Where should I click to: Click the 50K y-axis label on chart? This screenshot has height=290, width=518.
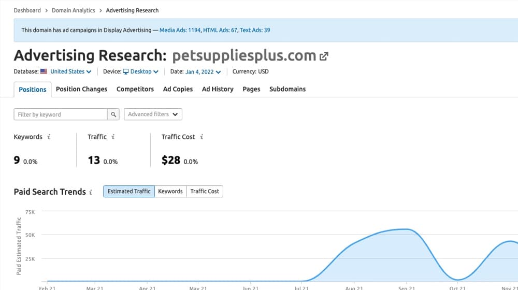(30, 235)
